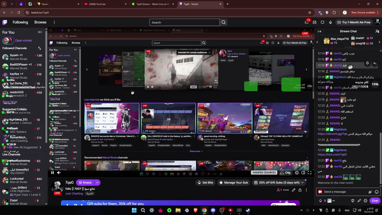Open kick.com/7qe0 link in chat
This screenshot has width=382, height=215.
[x=332, y=155]
